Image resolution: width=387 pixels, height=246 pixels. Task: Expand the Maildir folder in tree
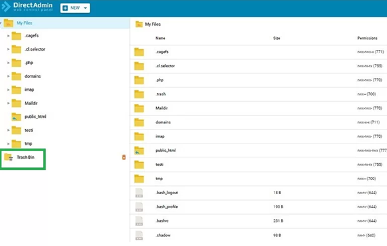(x=8, y=103)
